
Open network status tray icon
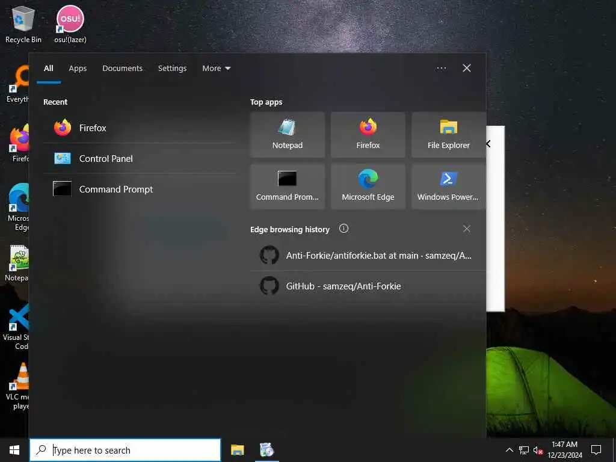point(524,450)
